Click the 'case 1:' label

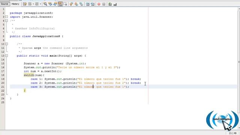[37, 79]
